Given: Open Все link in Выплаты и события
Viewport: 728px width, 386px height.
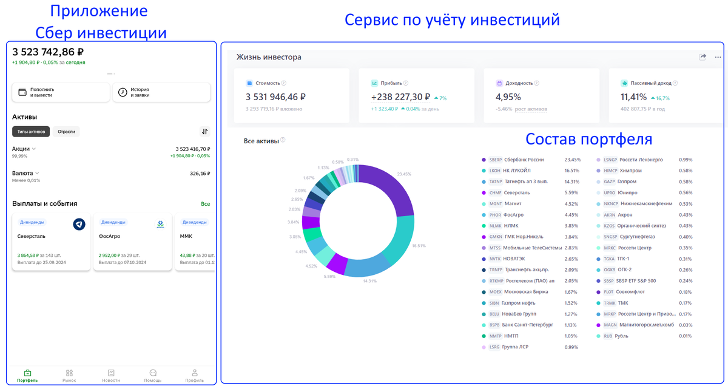Looking at the screenshot, I should click(x=206, y=204).
